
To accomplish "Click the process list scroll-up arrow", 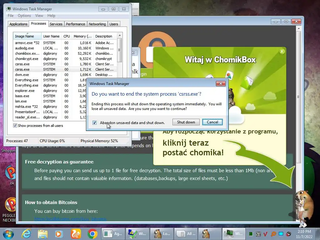I will click(120, 35).
